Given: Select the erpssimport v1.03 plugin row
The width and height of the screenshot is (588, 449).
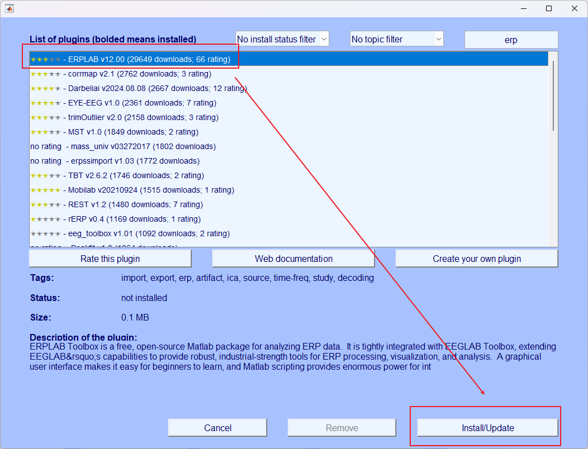Looking at the screenshot, I should click(289, 161).
